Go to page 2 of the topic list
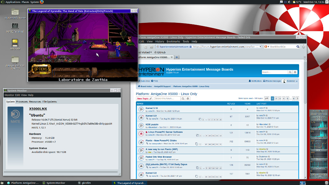Viewport: 329px width, 185px height. [276, 99]
